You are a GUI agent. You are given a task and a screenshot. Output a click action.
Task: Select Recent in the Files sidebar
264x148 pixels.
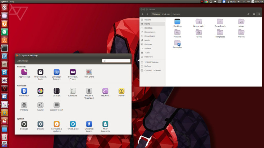point(152,20)
